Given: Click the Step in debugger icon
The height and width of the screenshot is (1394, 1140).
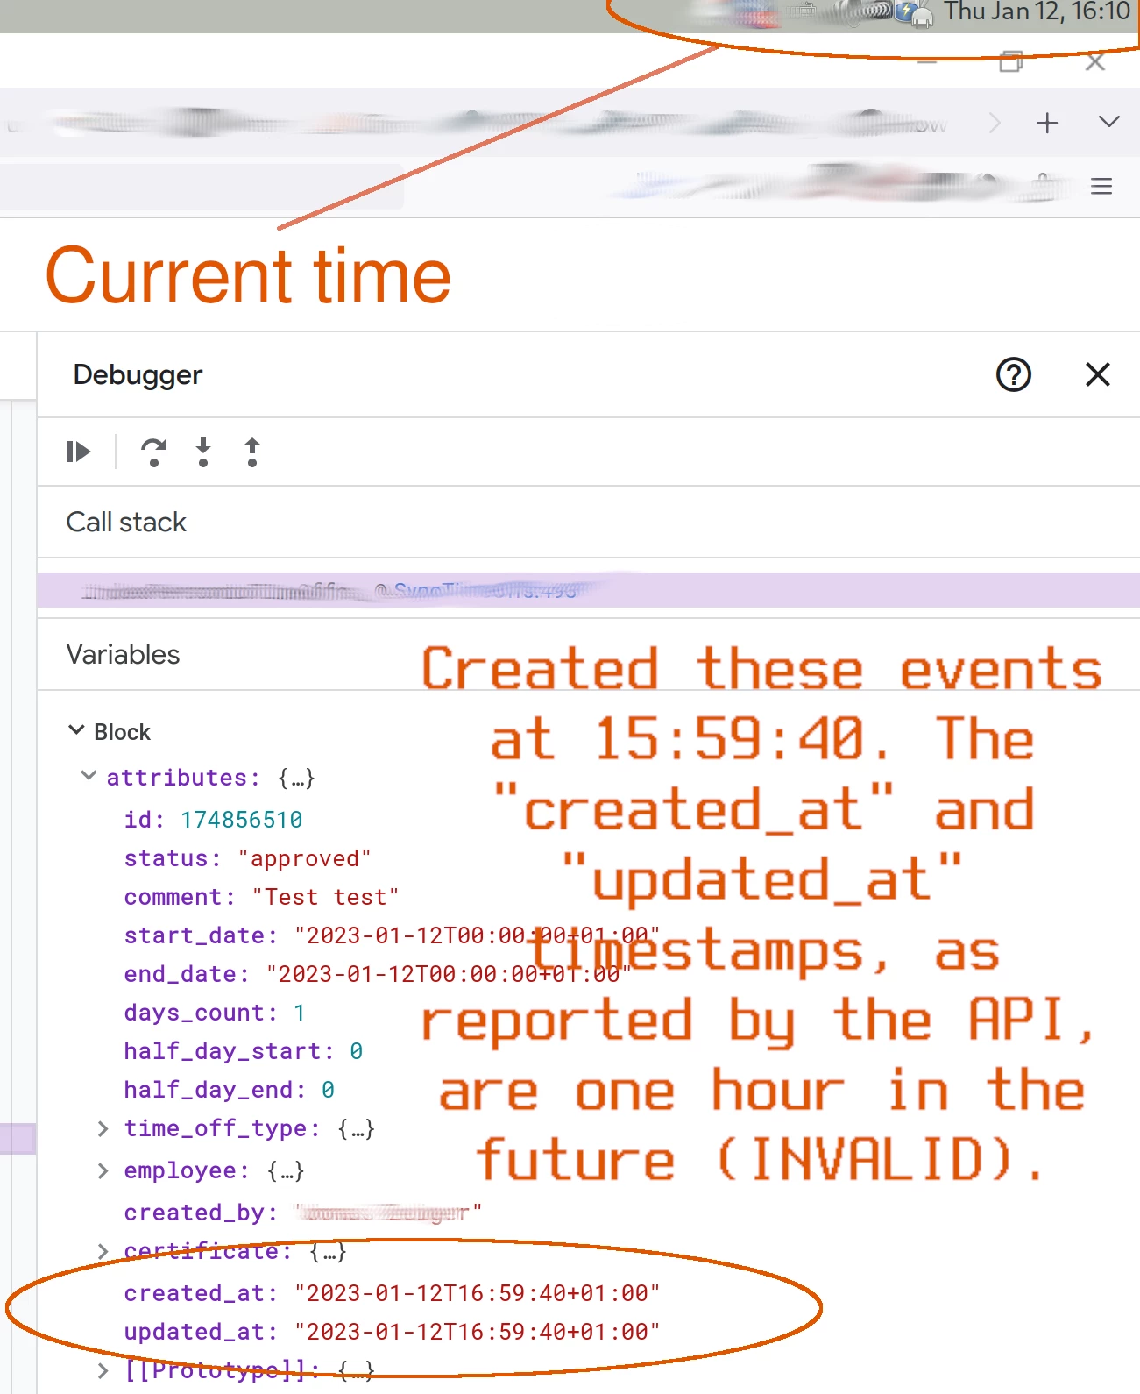Looking at the screenshot, I should 203,452.
